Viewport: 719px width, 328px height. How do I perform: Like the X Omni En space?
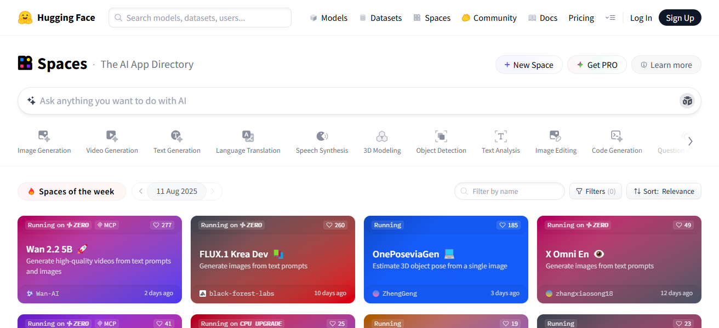coord(684,225)
